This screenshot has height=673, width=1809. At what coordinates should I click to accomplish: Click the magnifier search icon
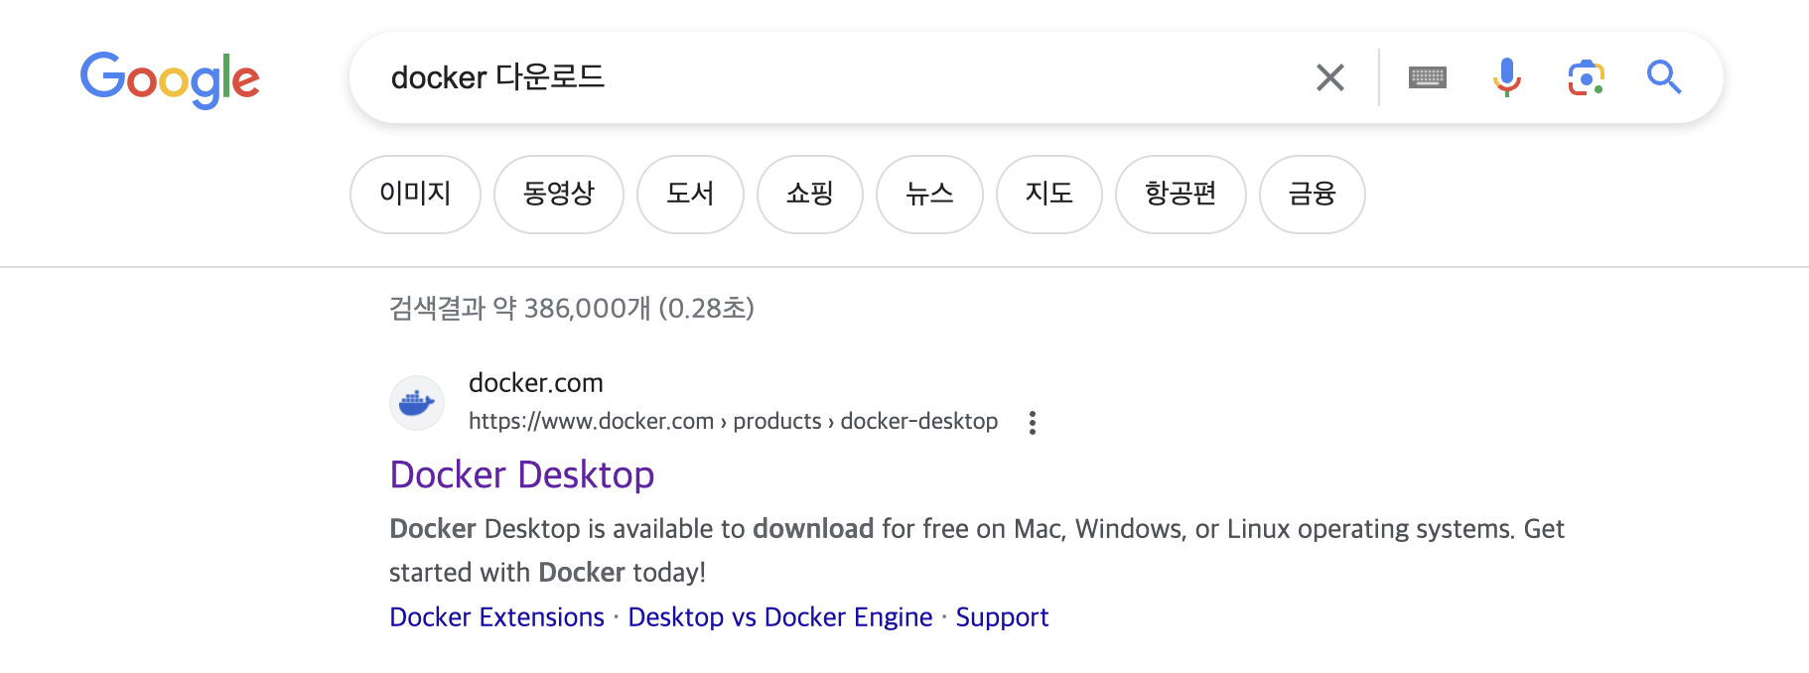(1664, 77)
